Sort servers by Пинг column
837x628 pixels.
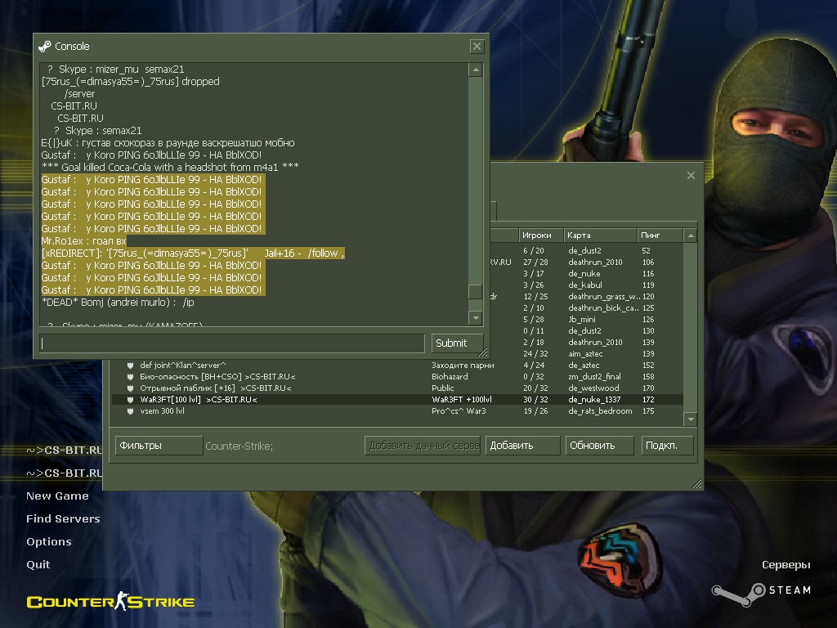(x=660, y=235)
